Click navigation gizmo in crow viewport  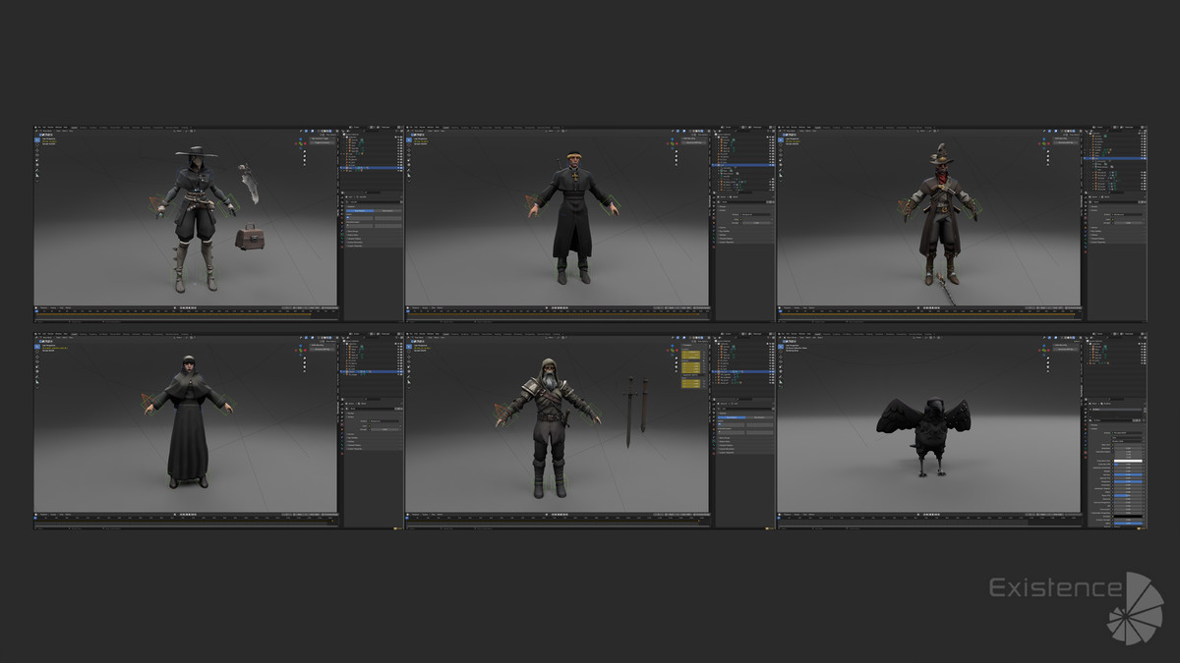pyautogui.click(x=1044, y=351)
